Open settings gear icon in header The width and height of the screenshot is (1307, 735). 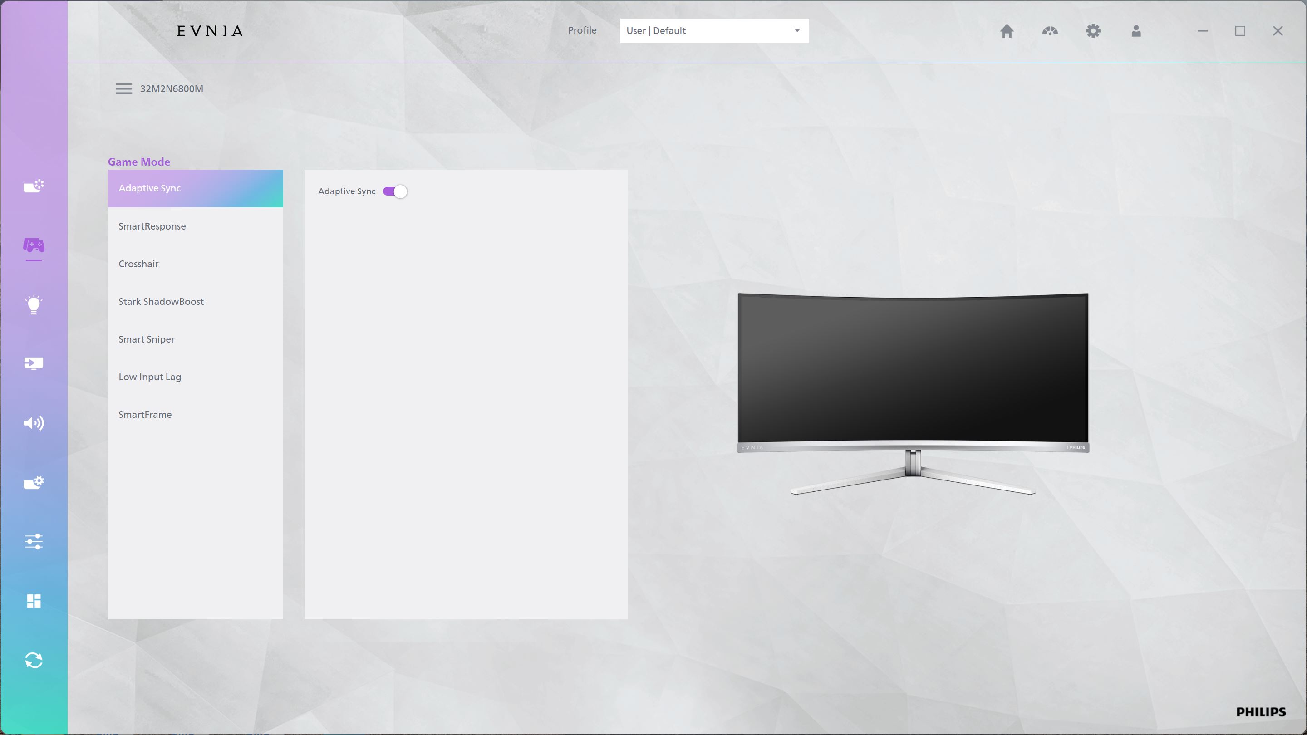1093,31
